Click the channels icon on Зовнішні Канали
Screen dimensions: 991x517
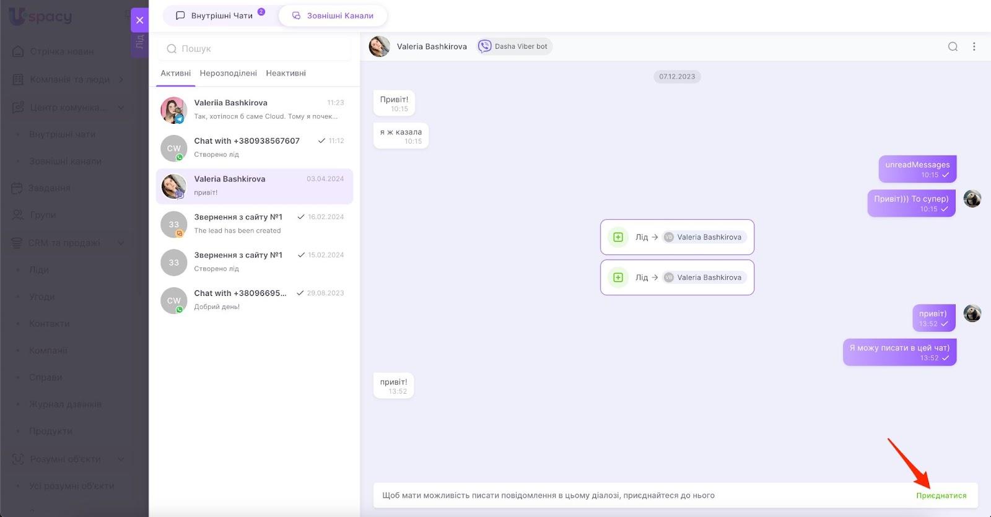coord(296,15)
